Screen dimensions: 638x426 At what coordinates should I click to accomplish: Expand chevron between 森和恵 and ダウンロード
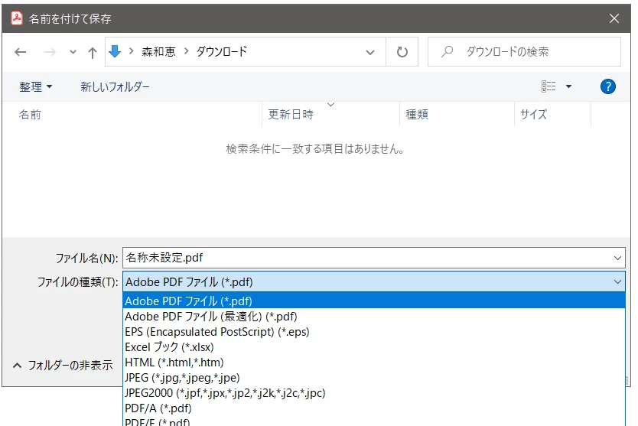pos(187,51)
